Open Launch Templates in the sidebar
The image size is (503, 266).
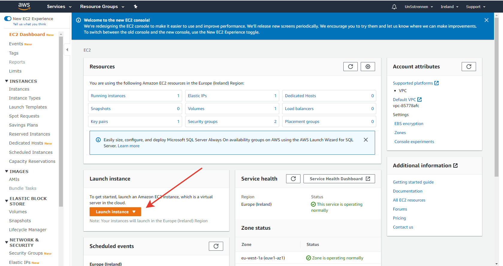click(28, 107)
